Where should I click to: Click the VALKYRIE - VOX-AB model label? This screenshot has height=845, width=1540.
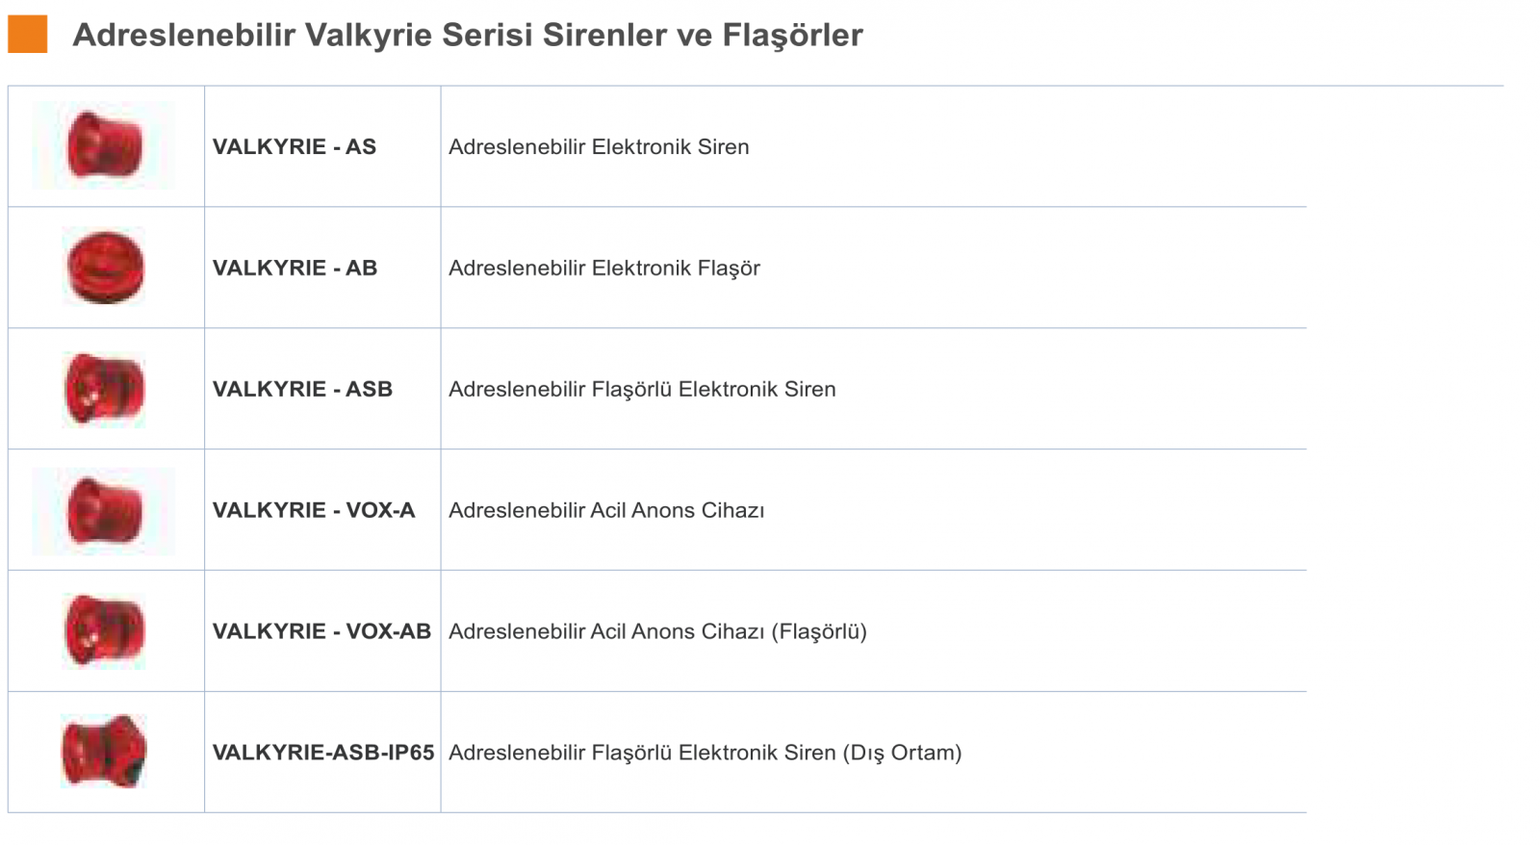(321, 632)
